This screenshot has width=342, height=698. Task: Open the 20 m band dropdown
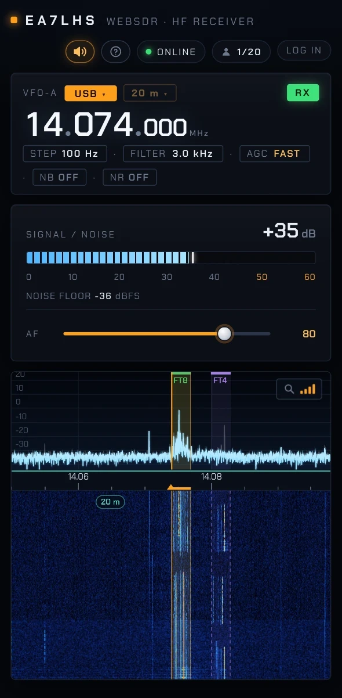tap(150, 93)
